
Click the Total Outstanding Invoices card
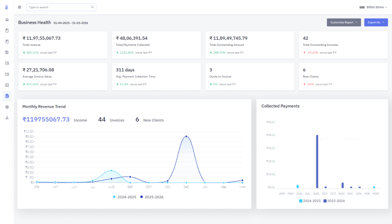(x=343, y=44)
